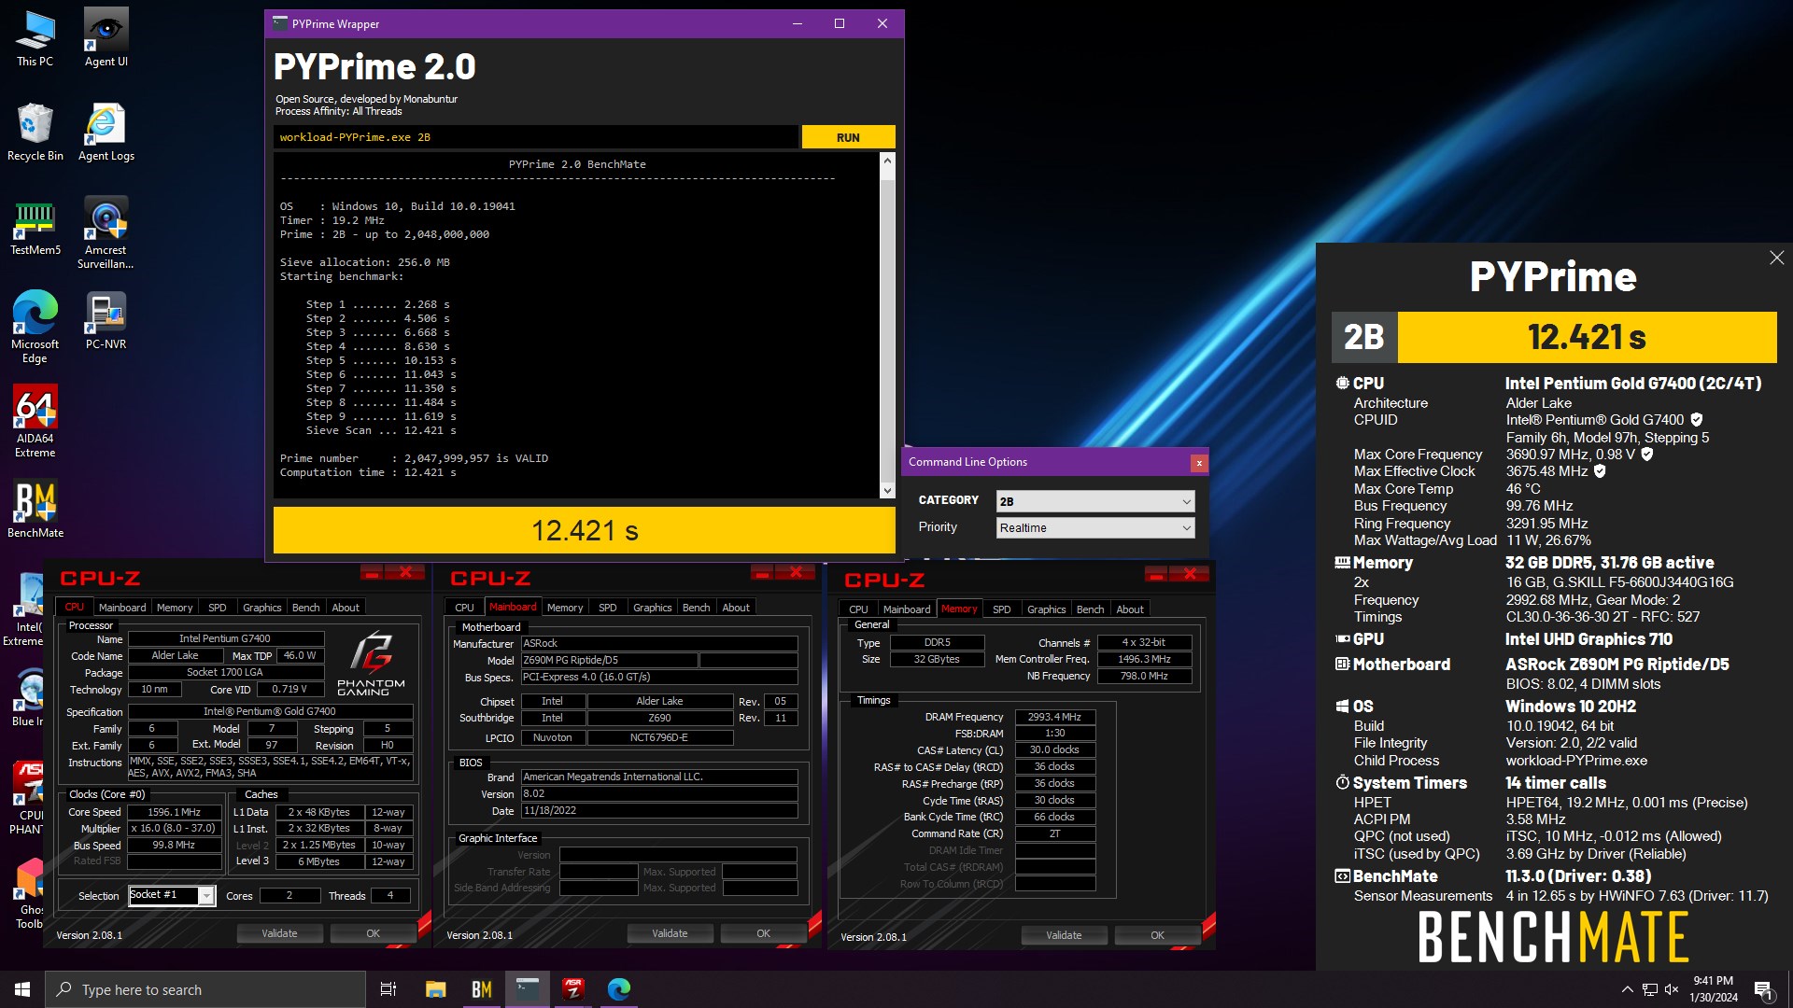
Task: Select CPU tab in middle CPU-Z window
Action: [x=465, y=608]
